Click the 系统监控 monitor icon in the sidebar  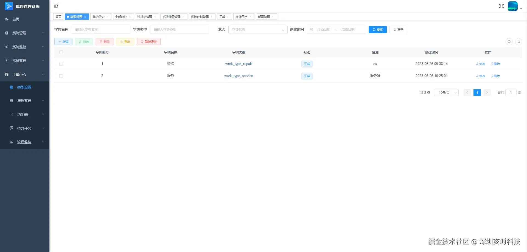(x=7, y=47)
